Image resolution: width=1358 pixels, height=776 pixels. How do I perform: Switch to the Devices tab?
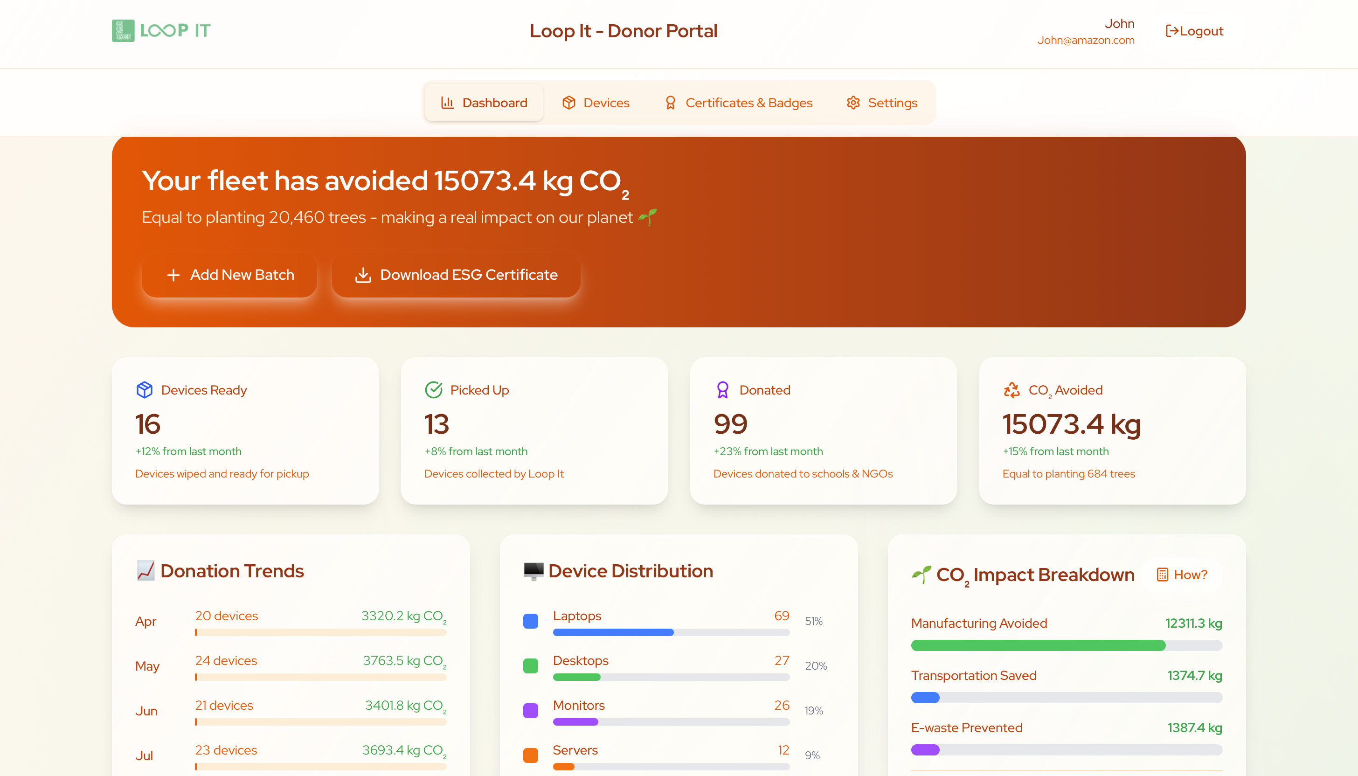pyautogui.click(x=596, y=102)
